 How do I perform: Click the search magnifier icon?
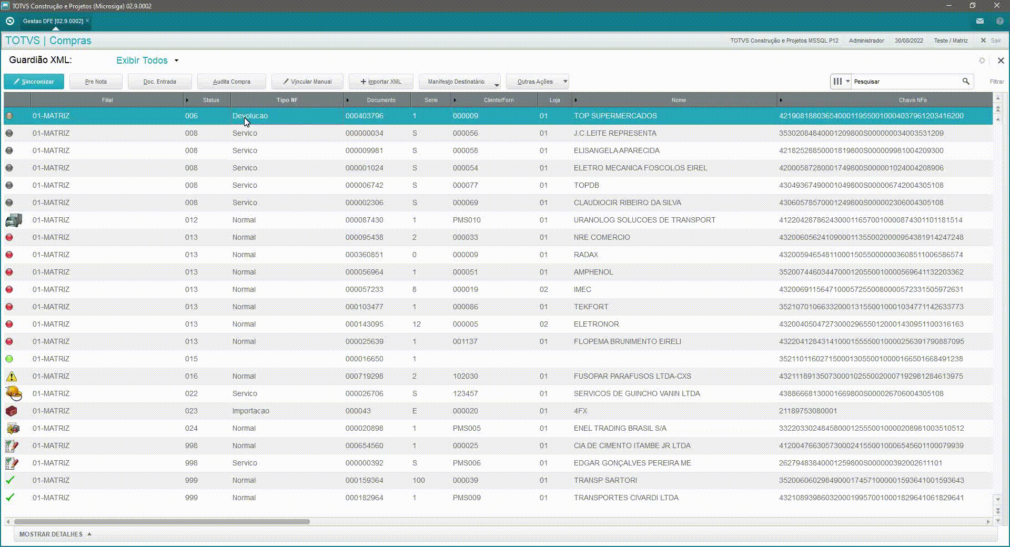pos(966,82)
